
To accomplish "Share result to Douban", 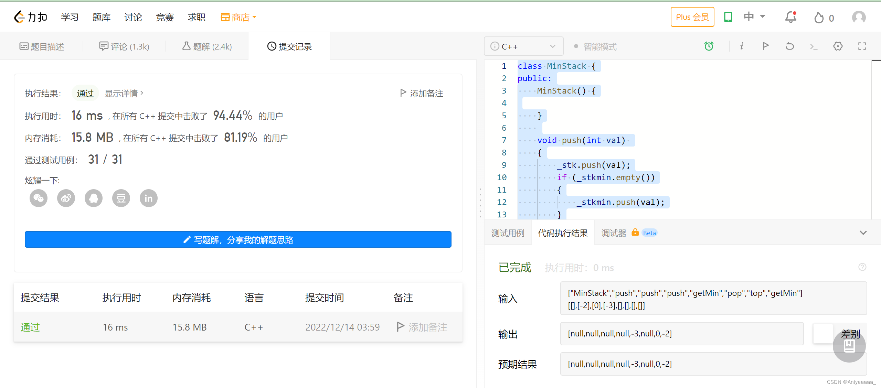I will tap(121, 198).
